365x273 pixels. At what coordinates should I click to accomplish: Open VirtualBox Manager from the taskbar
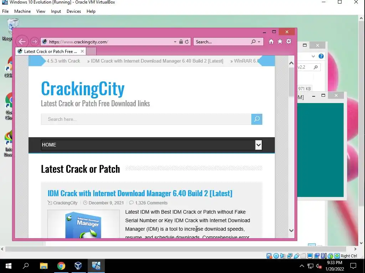[x=78, y=266]
